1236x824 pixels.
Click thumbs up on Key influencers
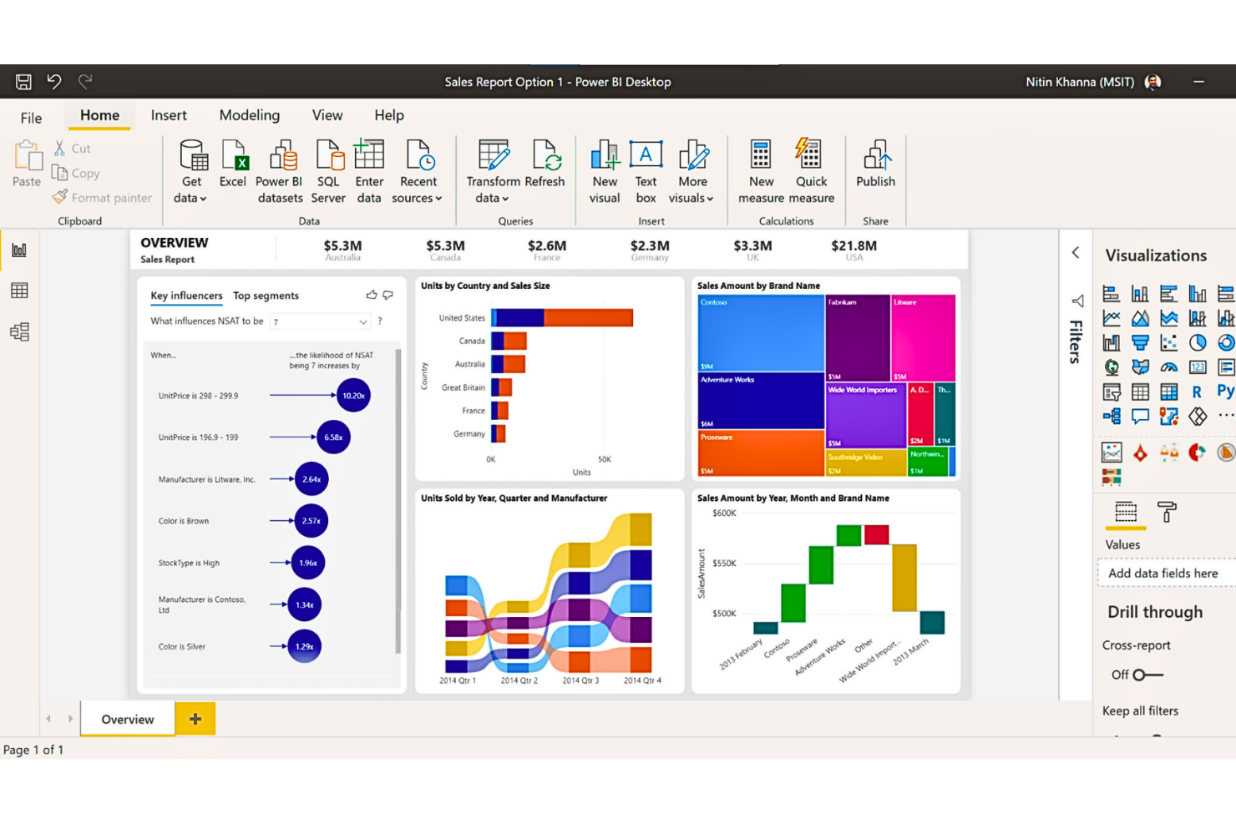[x=372, y=295]
